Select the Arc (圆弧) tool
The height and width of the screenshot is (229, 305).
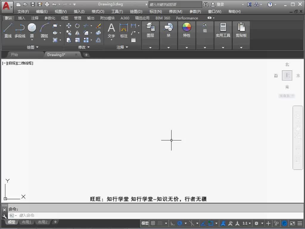click(44, 30)
